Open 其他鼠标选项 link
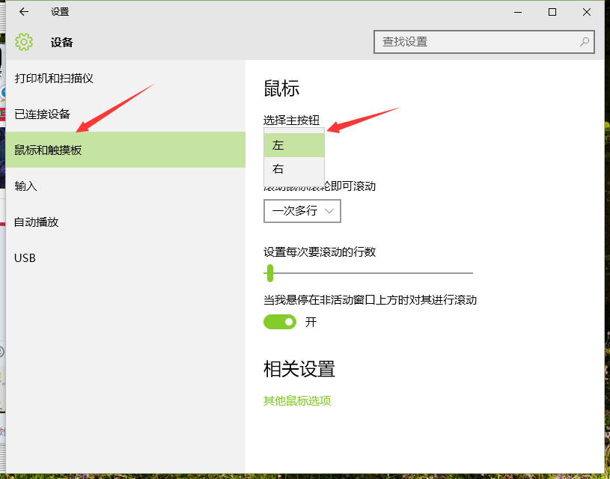The image size is (610, 479). pos(297,400)
